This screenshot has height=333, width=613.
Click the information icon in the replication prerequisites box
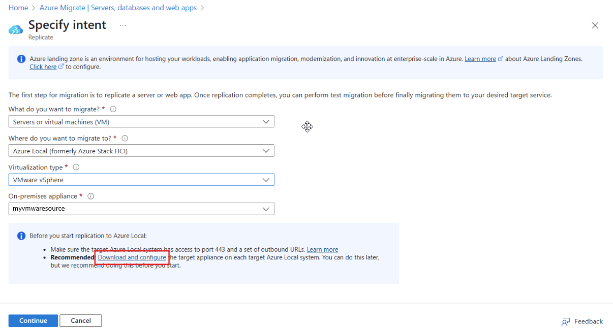(x=21, y=236)
